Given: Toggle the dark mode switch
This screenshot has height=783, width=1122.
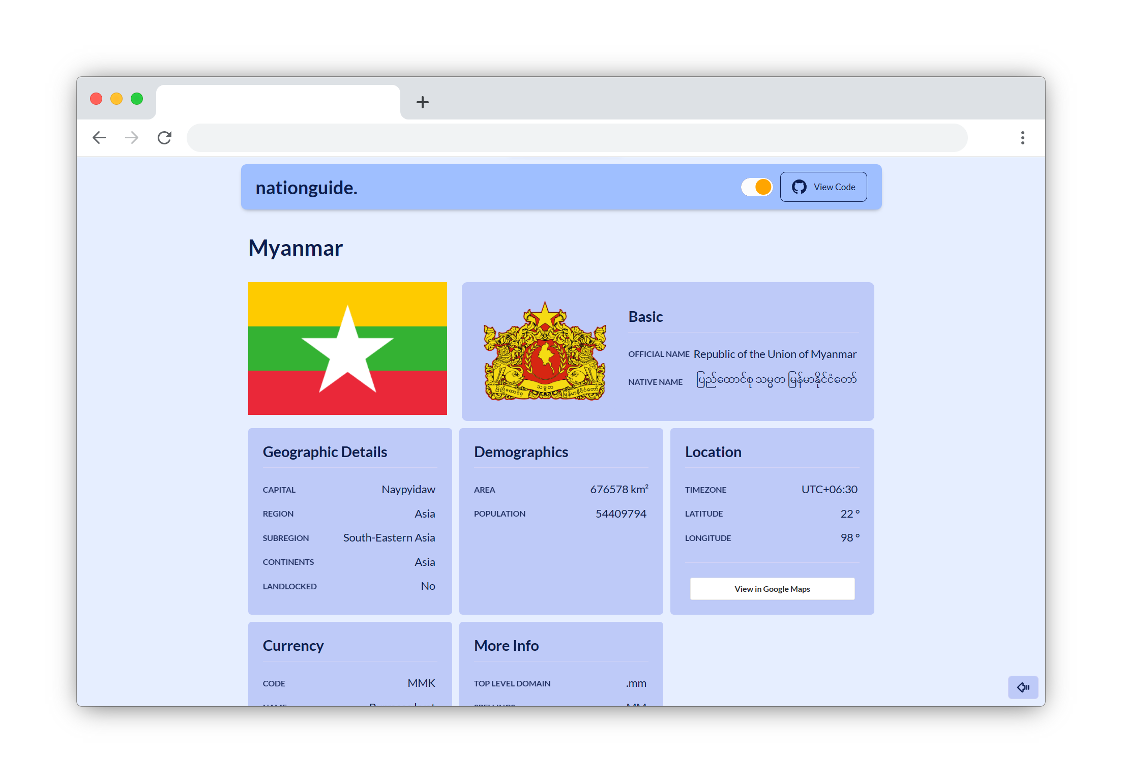Looking at the screenshot, I should [x=757, y=187].
